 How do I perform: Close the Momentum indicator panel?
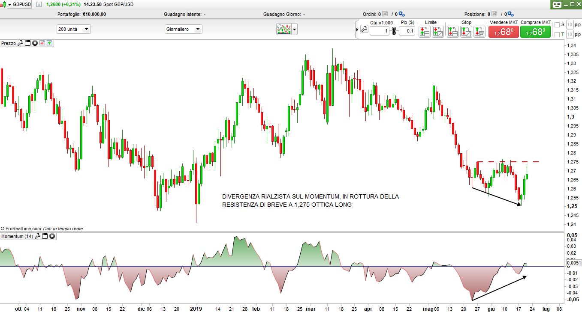point(52,236)
